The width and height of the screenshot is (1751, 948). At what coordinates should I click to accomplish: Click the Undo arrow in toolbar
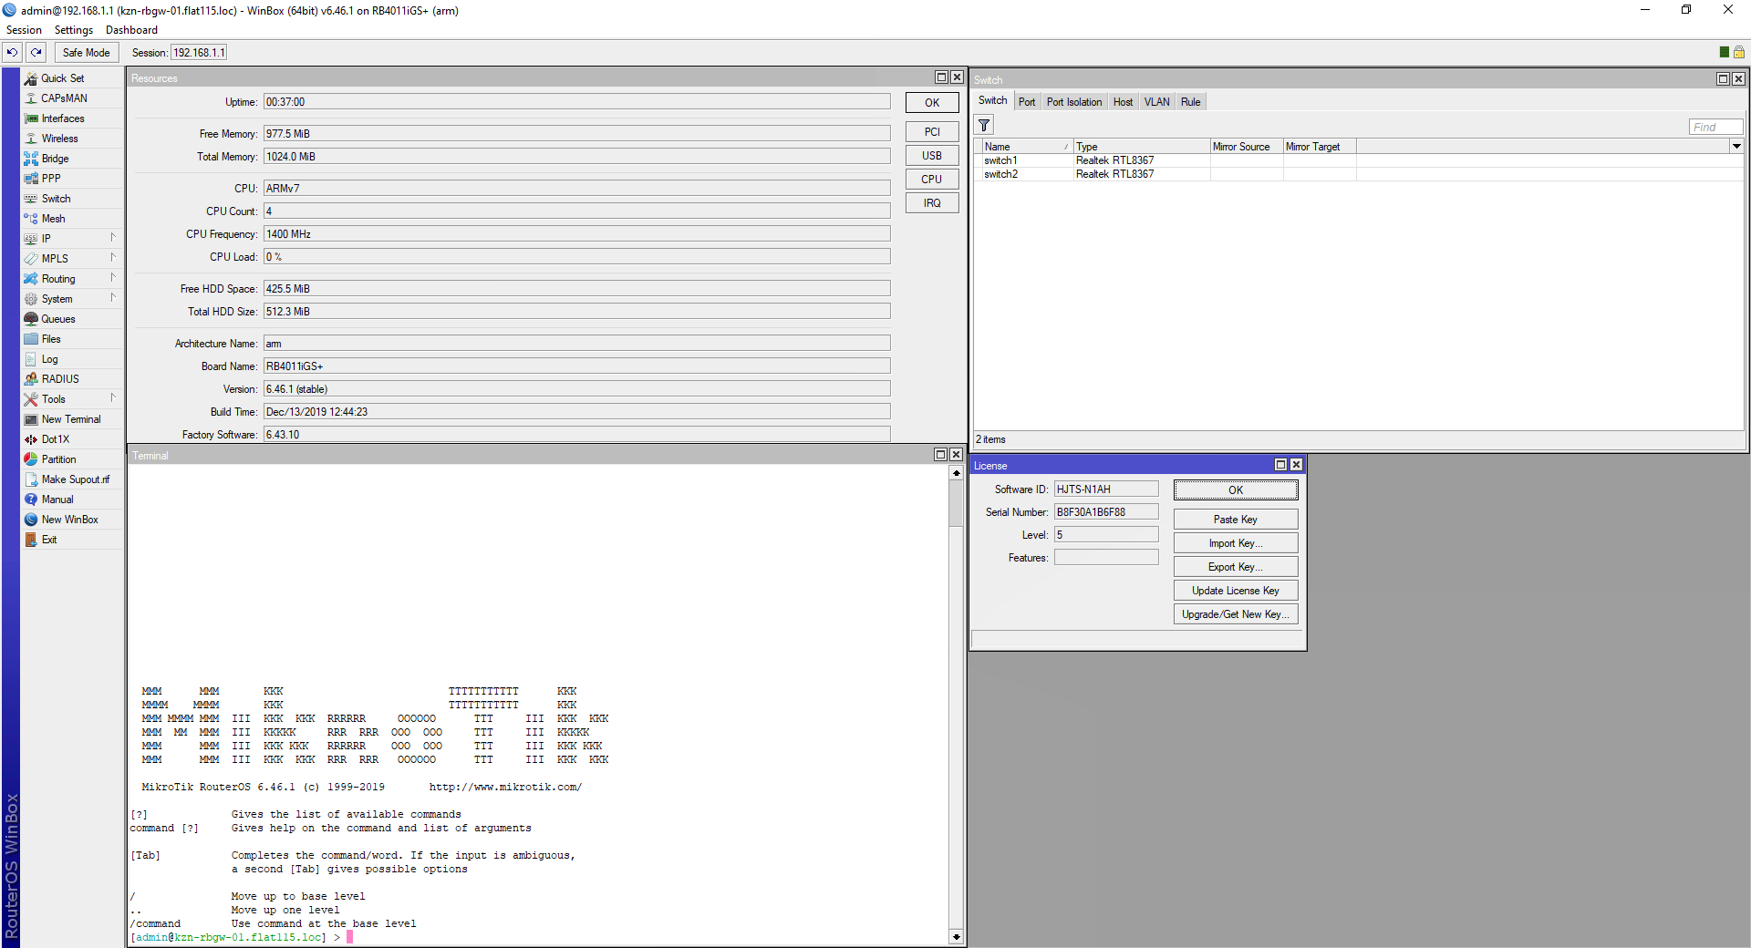coord(13,52)
